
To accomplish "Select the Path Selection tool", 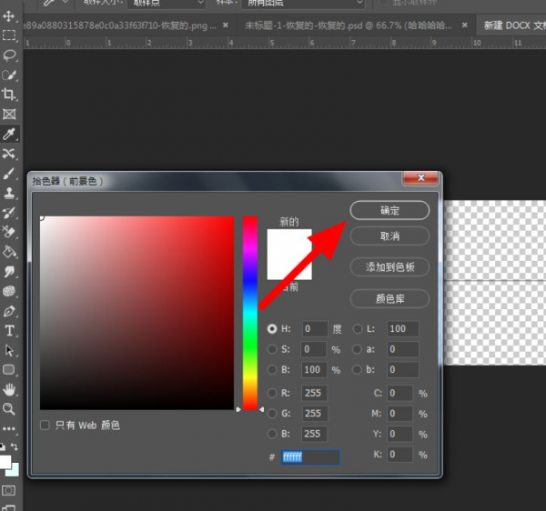I will (x=9, y=350).
